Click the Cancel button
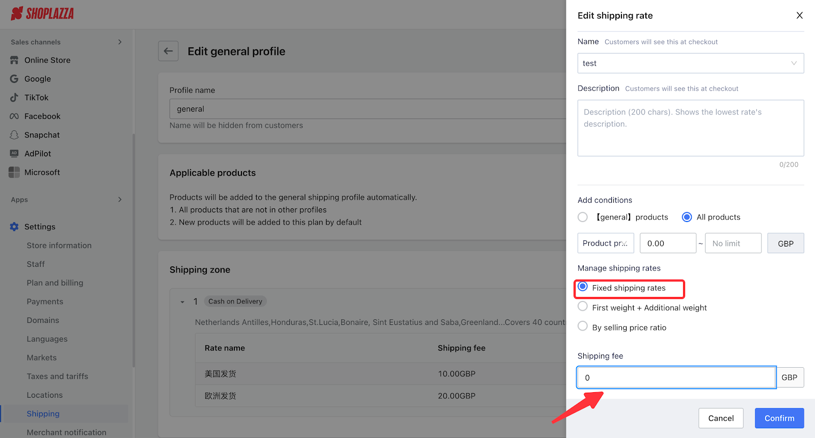 tap(721, 418)
